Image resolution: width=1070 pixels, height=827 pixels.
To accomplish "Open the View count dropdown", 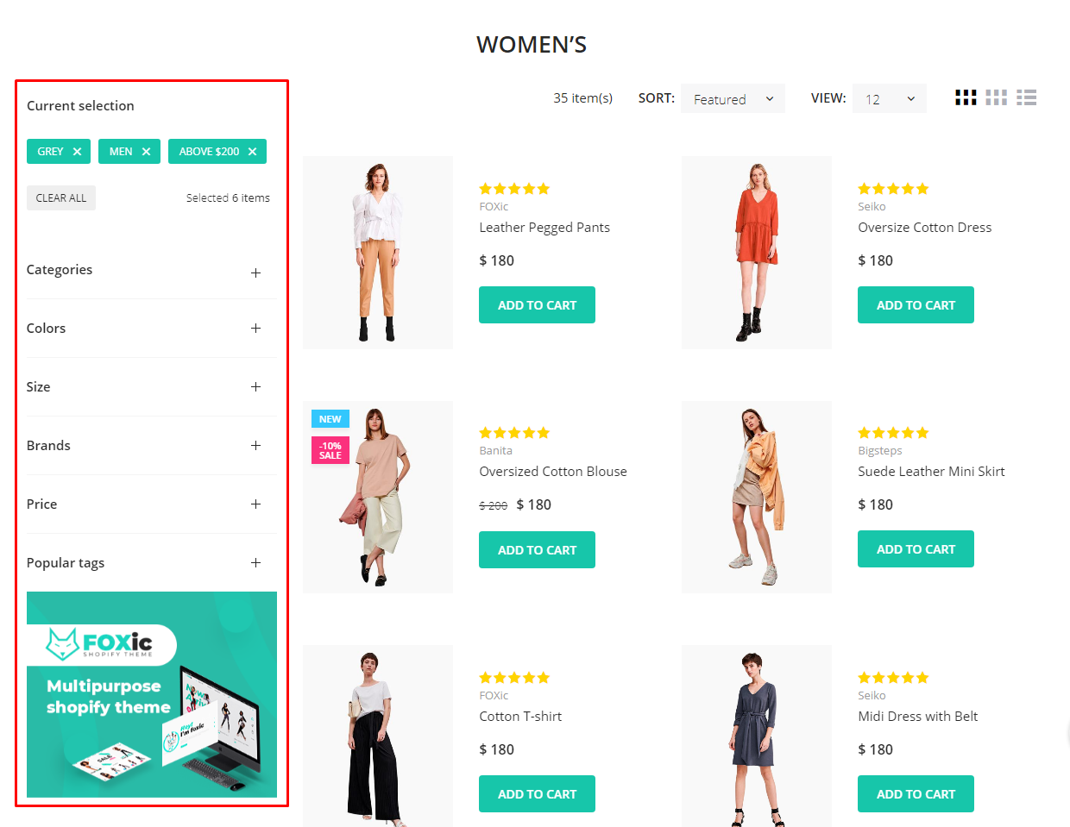I will click(x=889, y=99).
